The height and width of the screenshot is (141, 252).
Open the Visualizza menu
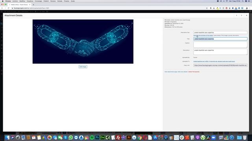pyautogui.click(x=30, y=1)
